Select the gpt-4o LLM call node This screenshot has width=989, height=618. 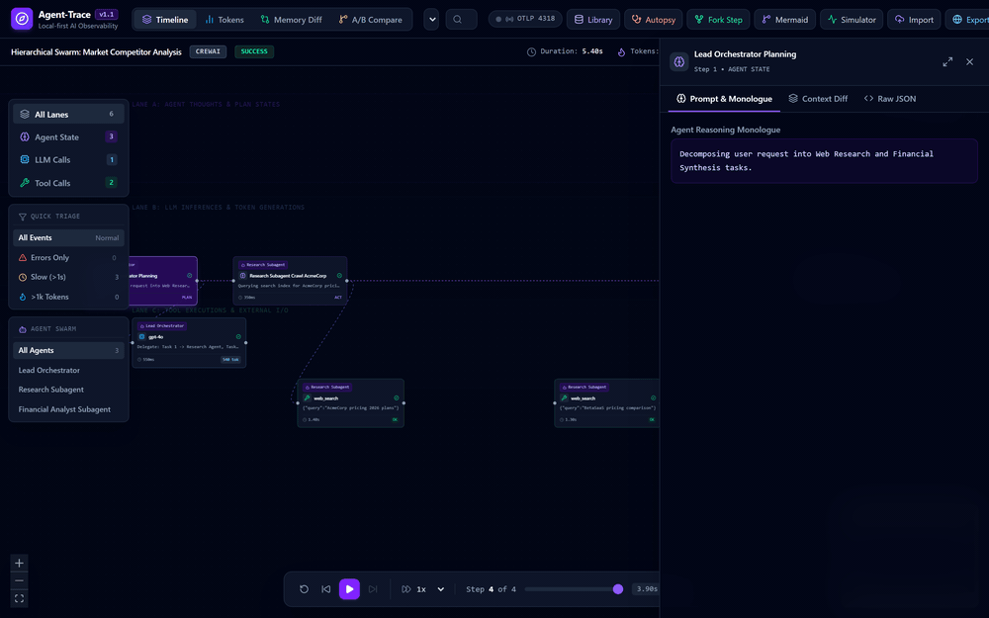(x=189, y=342)
